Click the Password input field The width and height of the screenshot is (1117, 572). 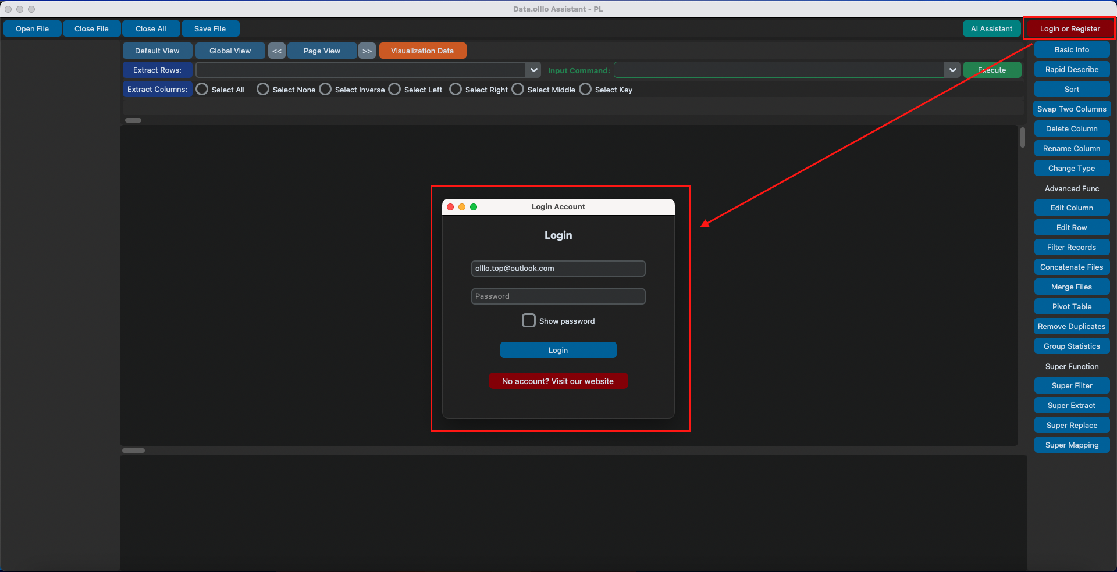coord(558,296)
